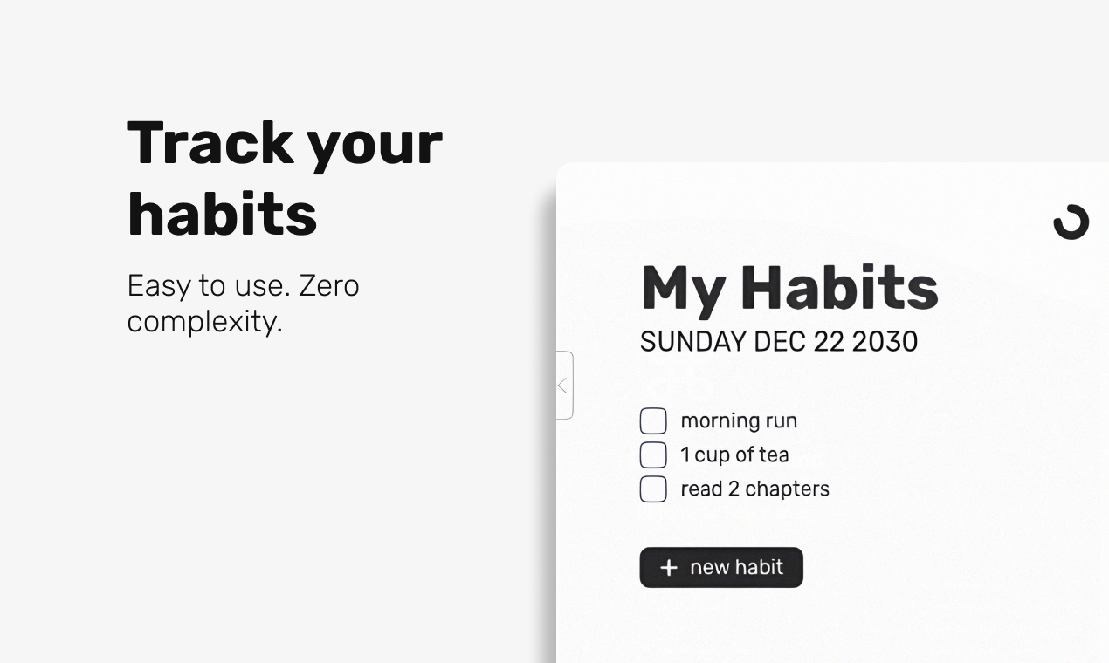Screen dimensions: 1109x663
Task: Open the SUNDAY DEC 22 2030 date
Action: [779, 341]
